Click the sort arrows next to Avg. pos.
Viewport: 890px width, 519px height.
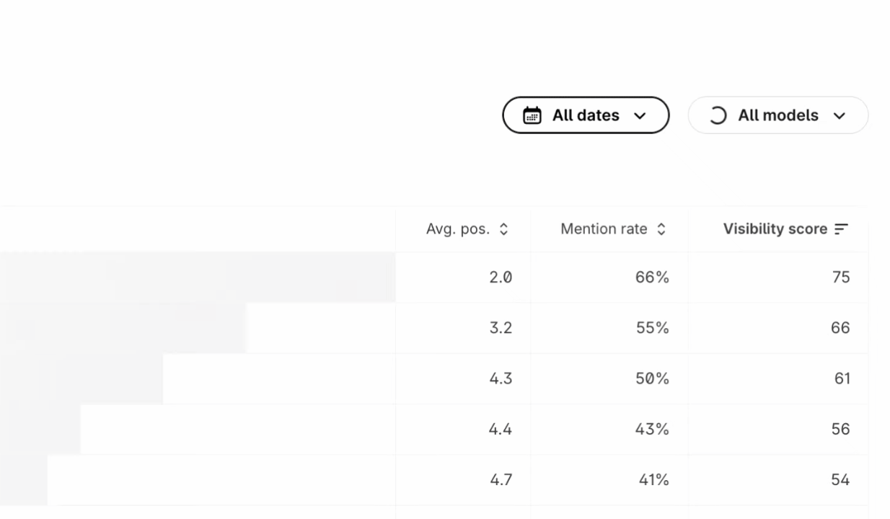click(503, 229)
